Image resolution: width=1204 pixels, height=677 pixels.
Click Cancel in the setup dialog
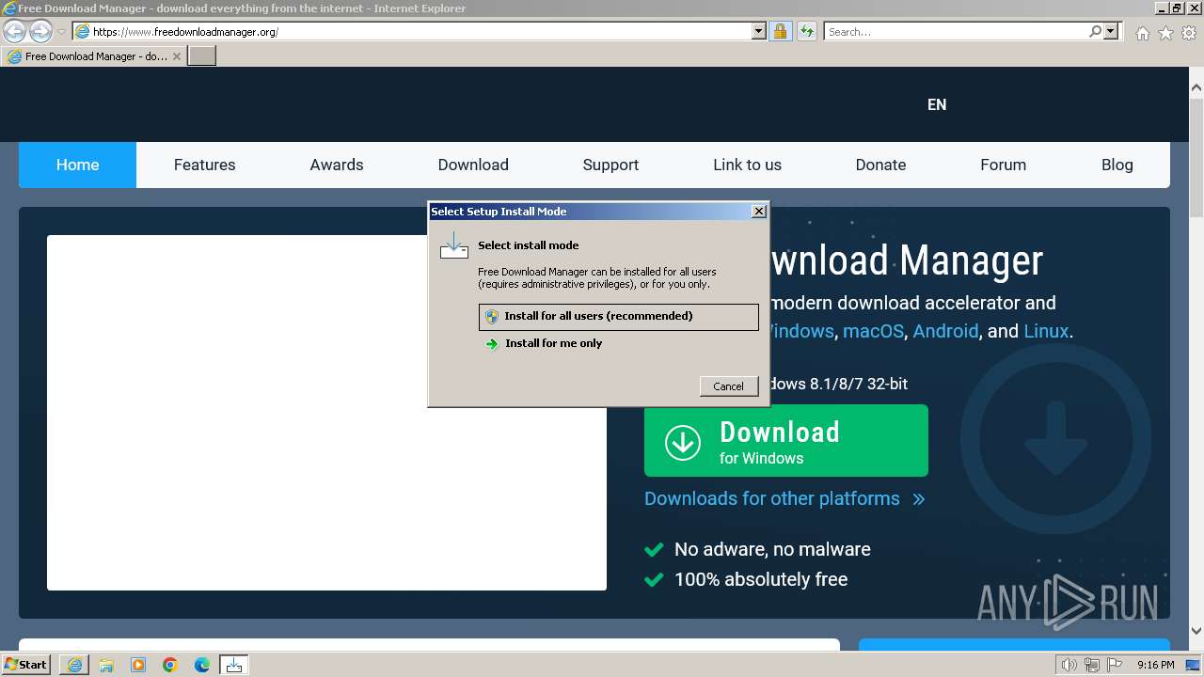point(729,386)
